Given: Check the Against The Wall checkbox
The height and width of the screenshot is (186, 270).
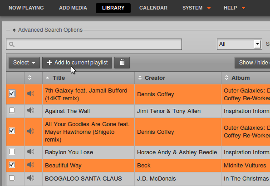Looking at the screenshot, I should 12,110.
